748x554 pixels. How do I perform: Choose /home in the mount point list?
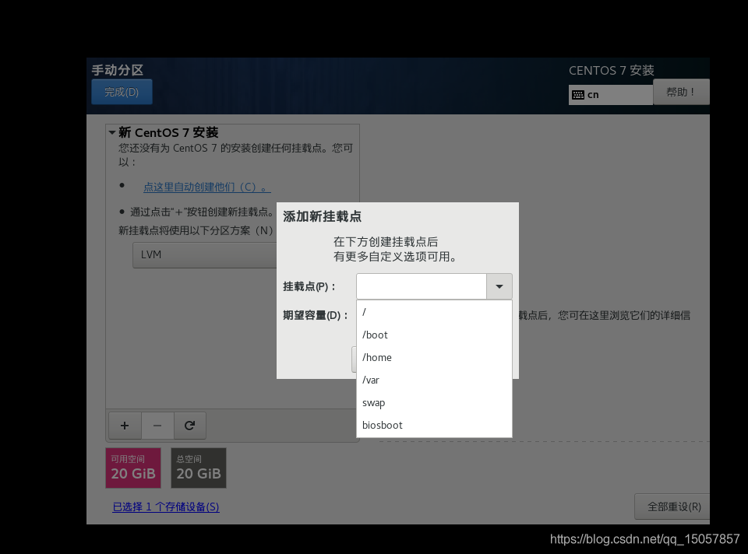434,357
